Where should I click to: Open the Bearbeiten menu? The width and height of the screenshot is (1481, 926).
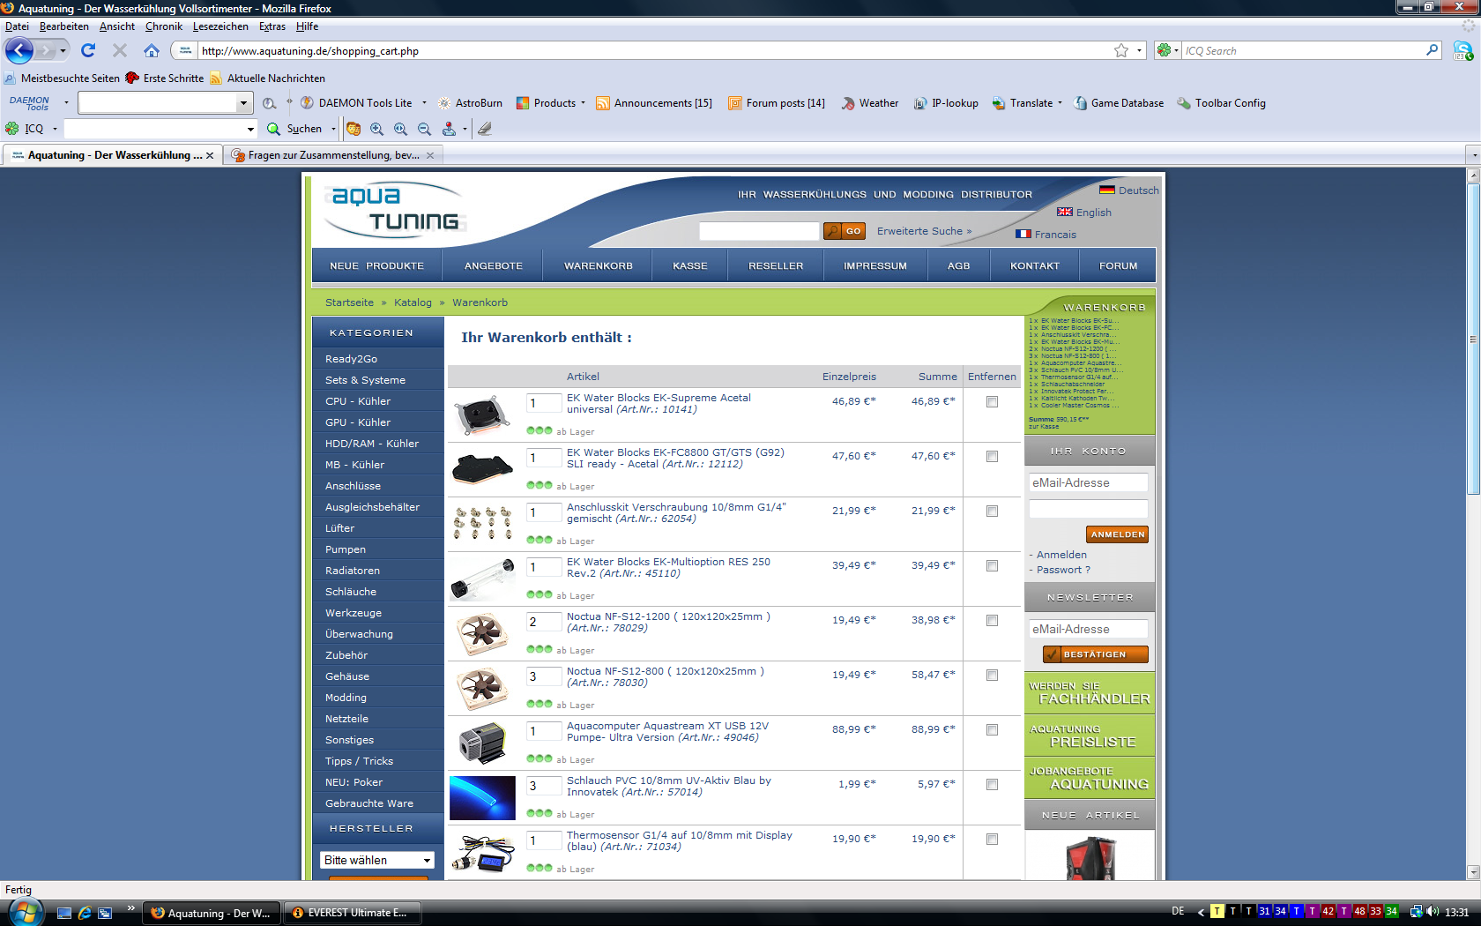tap(63, 26)
